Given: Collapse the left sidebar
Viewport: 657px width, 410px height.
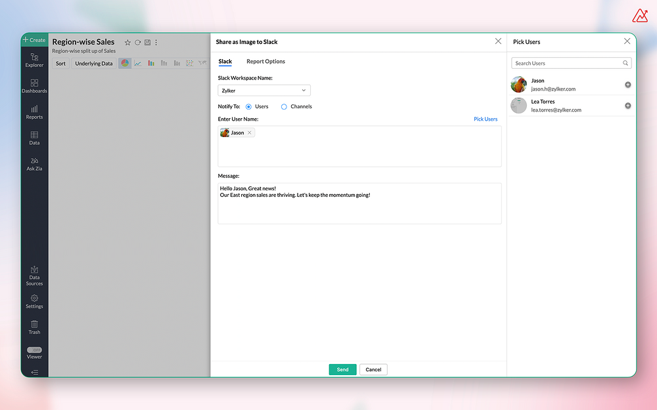Looking at the screenshot, I should click(34, 372).
